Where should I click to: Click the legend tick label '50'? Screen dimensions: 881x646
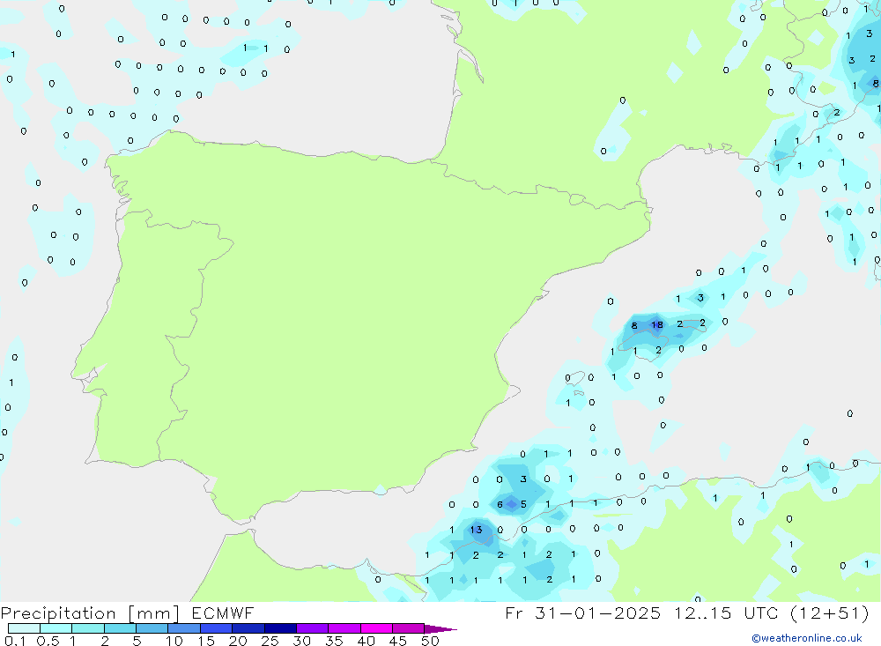coord(430,641)
